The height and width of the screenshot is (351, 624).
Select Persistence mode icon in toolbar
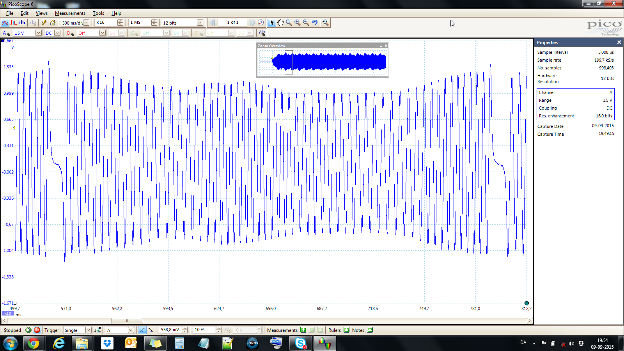click(14, 23)
